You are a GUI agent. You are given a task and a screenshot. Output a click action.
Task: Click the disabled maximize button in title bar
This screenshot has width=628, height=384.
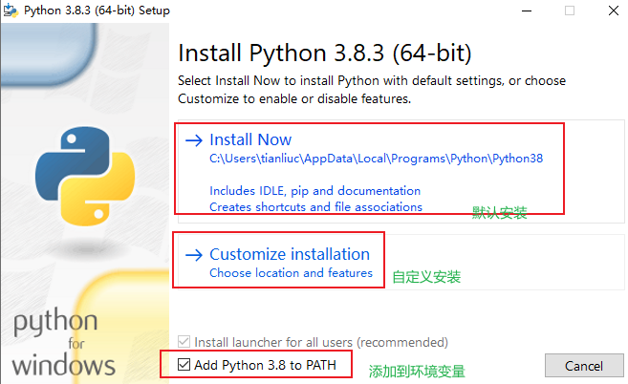pyautogui.click(x=570, y=11)
